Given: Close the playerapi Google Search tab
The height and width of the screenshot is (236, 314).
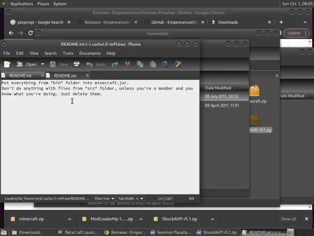Looking at the screenshot, I should tap(69, 22).
